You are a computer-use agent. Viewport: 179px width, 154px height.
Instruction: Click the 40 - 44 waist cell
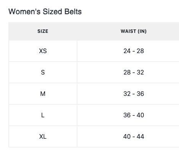coord(128,136)
